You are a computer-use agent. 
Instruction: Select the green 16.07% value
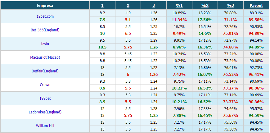tap(205, 75)
